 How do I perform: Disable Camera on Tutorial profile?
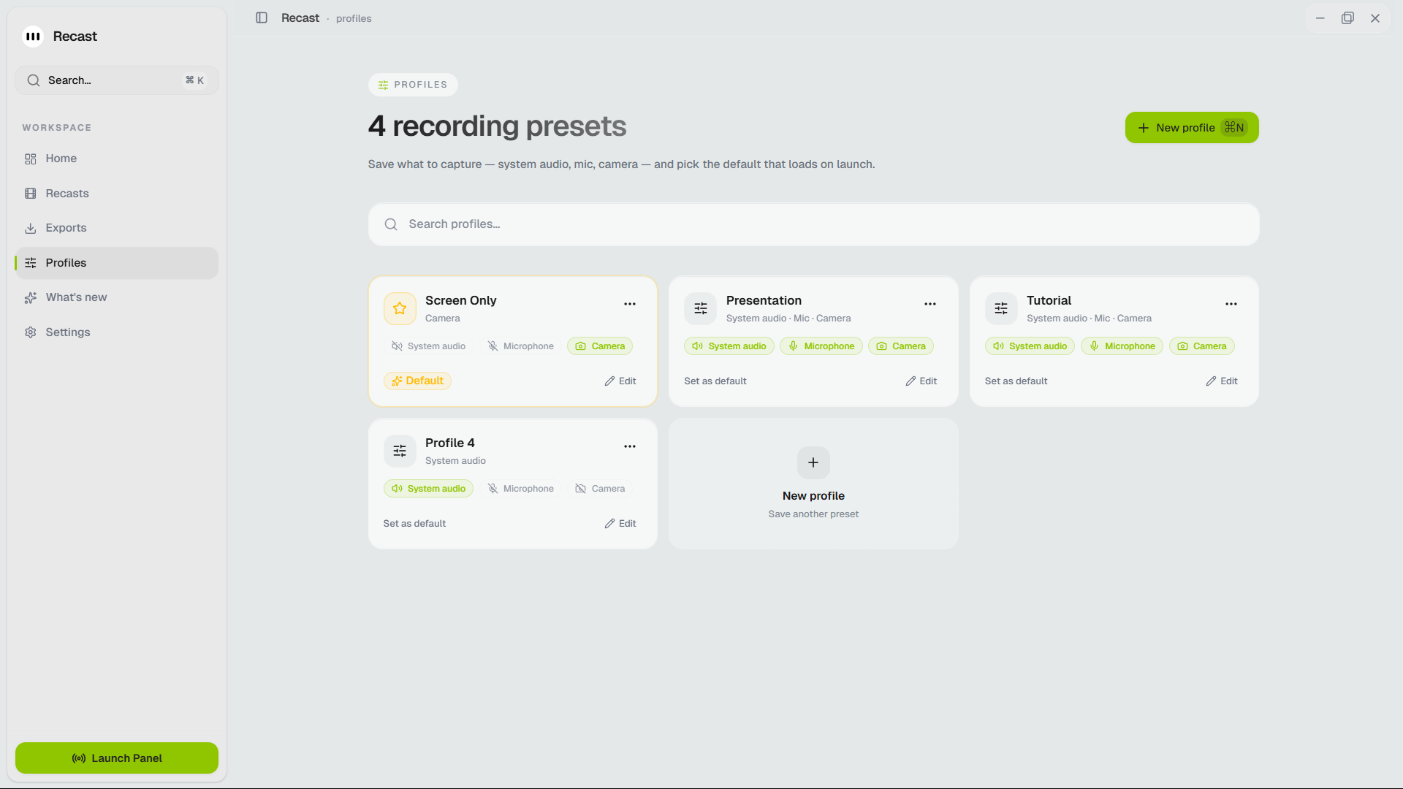pyautogui.click(x=1202, y=346)
